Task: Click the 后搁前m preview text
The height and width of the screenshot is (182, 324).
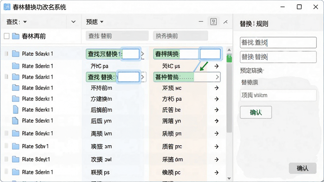Action: (101, 110)
